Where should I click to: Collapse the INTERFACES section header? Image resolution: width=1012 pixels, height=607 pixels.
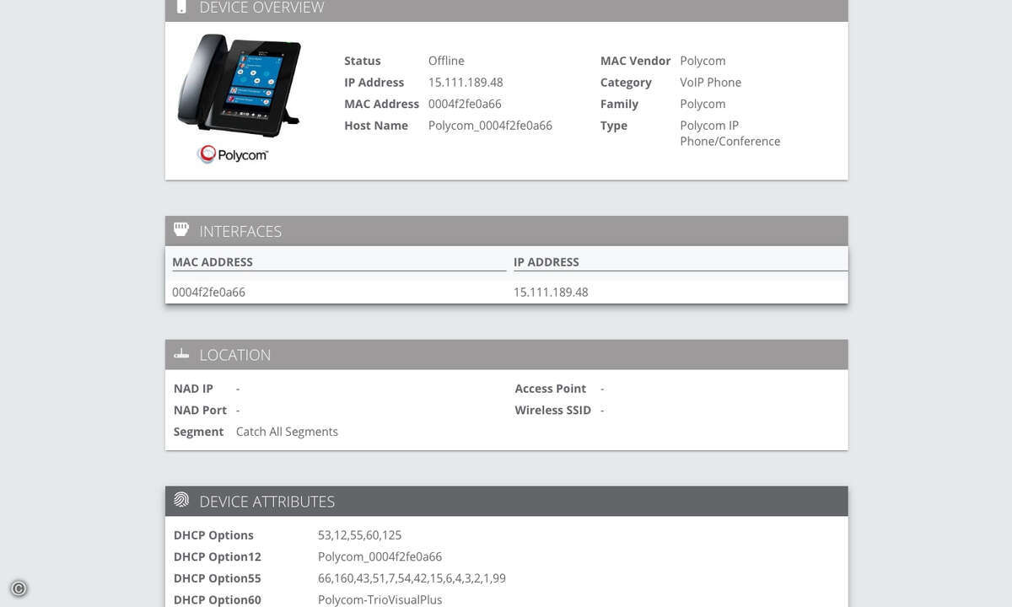click(x=506, y=231)
